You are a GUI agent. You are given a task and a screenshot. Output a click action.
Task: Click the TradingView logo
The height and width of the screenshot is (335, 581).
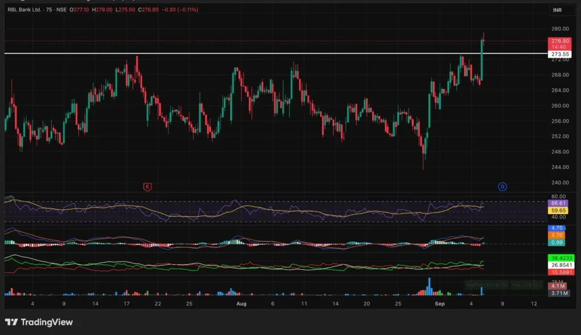coord(39,322)
